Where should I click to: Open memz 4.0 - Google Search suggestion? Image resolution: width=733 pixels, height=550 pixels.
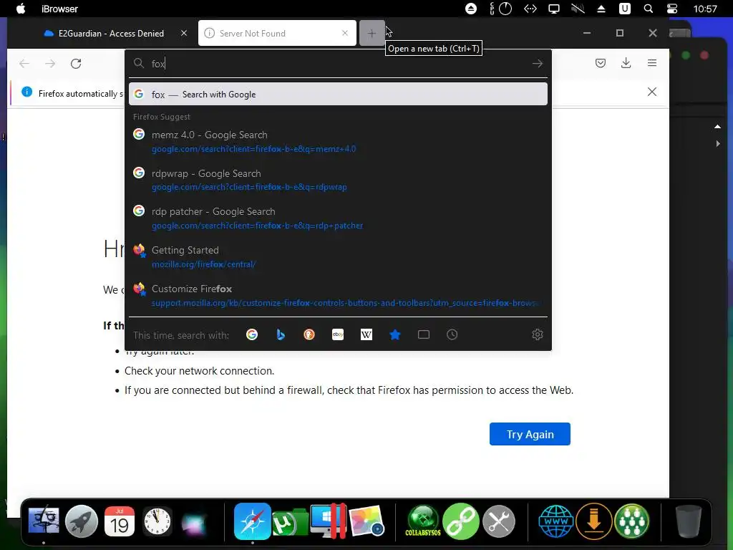click(x=338, y=141)
